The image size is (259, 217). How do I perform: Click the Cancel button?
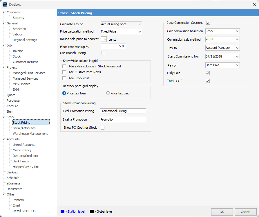(245, 212)
